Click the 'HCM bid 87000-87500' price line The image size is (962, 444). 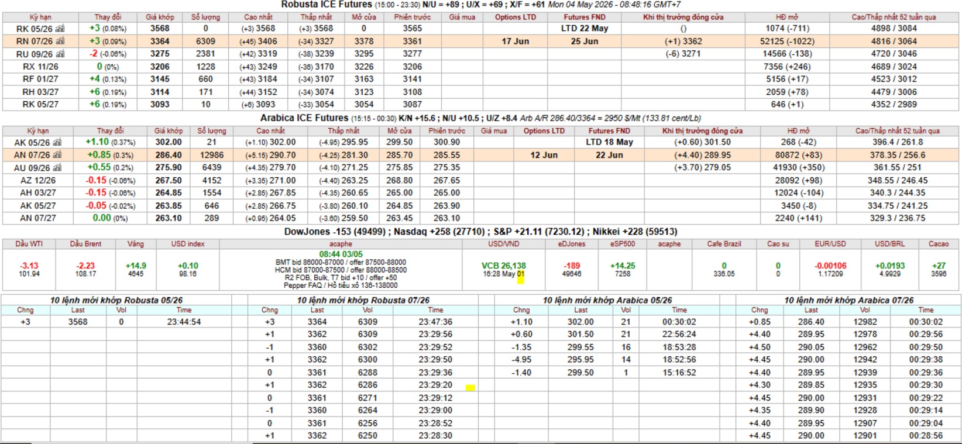click(341, 270)
